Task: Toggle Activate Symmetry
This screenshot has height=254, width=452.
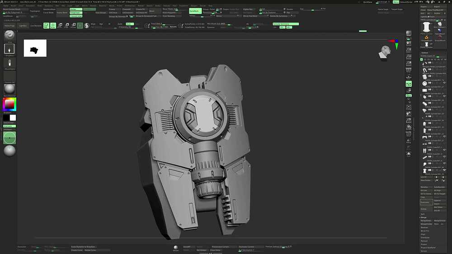Action: tap(286, 24)
